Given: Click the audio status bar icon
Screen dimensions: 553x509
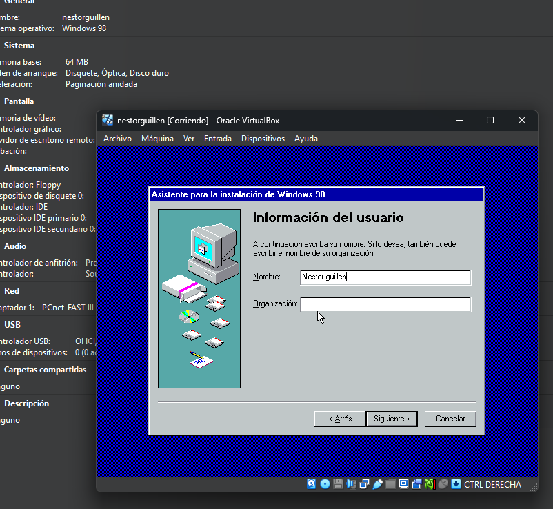Looking at the screenshot, I should pos(351,484).
